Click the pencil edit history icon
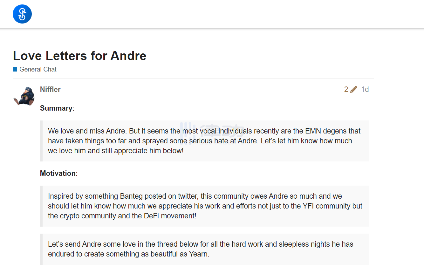 [353, 89]
